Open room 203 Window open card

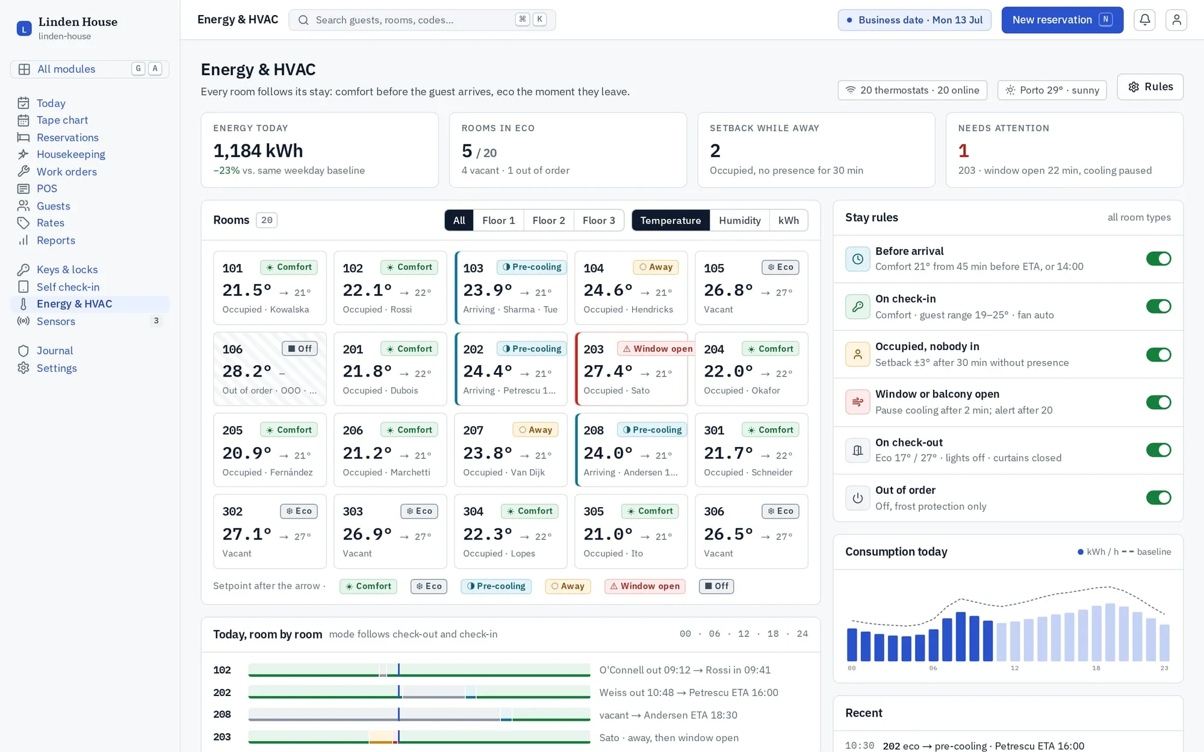631,369
